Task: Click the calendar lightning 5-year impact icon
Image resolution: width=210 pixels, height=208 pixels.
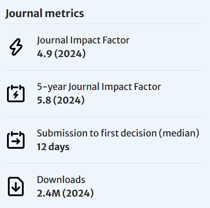Action: click(x=16, y=93)
